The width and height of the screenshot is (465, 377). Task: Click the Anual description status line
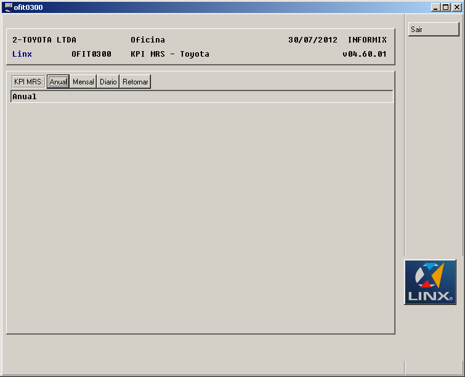click(x=201, y=97)
